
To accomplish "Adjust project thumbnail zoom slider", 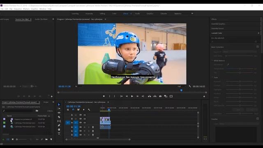I will tap(22, 139).
